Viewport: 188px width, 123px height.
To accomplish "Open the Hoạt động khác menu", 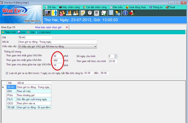I will point(136,7).
